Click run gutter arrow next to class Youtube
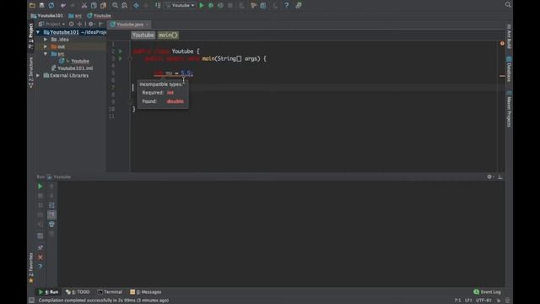The height and width of the screenshot is (304, 540). tap(120, 52)
